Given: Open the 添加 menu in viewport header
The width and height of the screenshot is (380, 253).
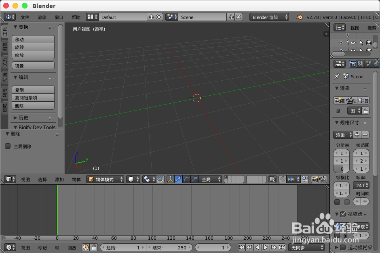Looking at the screenshot, I should click(60, 179).
